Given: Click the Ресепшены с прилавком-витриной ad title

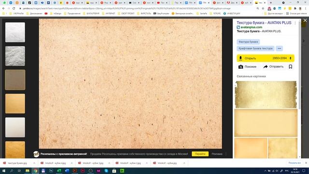Looking at the screenshot, I should pos(64,154).
